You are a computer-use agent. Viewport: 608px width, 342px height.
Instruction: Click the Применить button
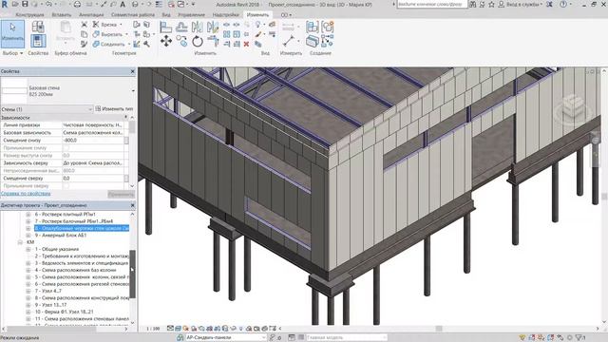(x=121, y=194)
